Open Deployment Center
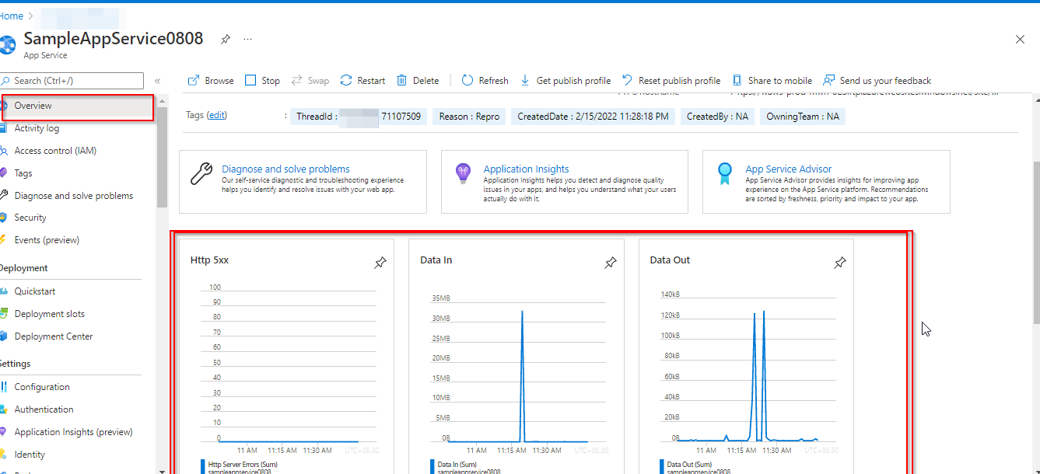 coord(53,336)
